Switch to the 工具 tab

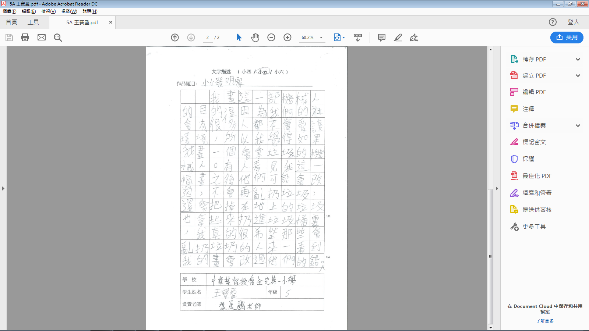33,22
